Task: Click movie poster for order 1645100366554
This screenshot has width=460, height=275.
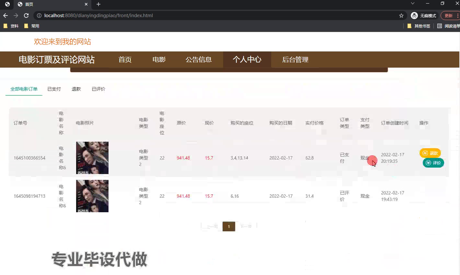Action: tap(92, 158)
